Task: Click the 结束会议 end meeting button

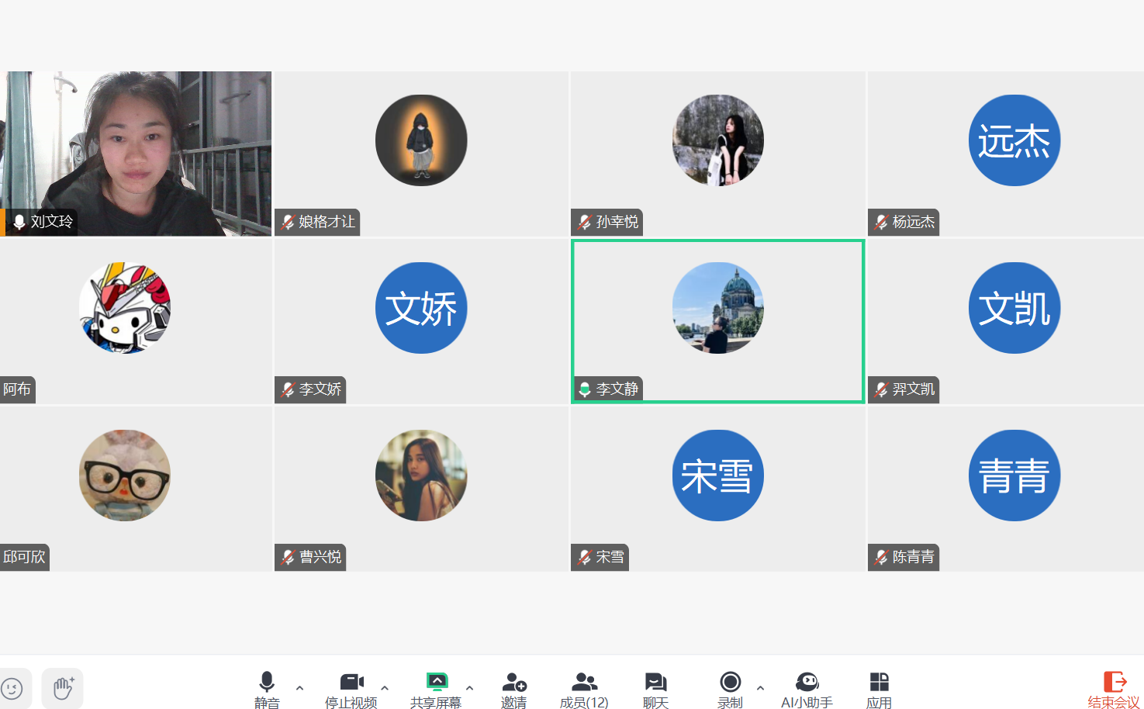Action: coord(1114,690)
